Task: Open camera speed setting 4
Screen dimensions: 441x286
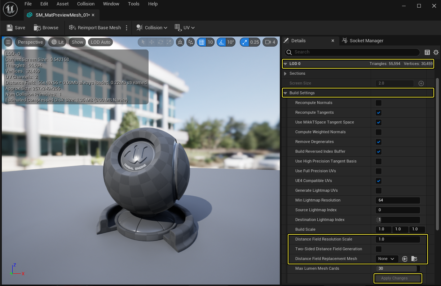Action: point(270,42)
